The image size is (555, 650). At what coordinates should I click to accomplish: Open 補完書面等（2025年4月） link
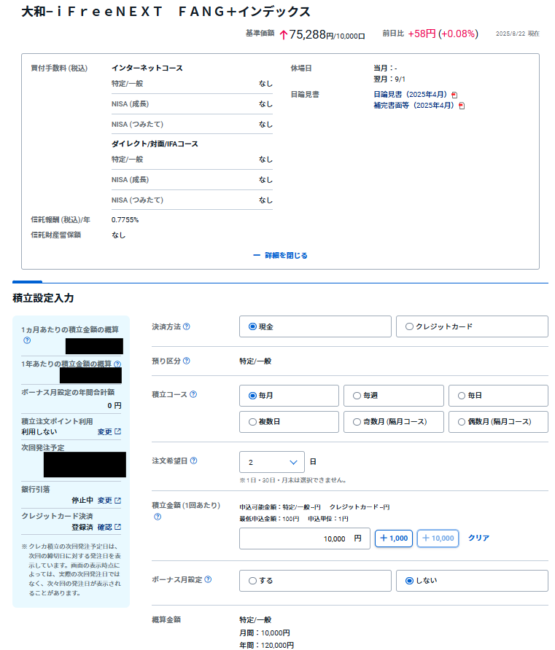pyautogui.click(x=414, y=105)
